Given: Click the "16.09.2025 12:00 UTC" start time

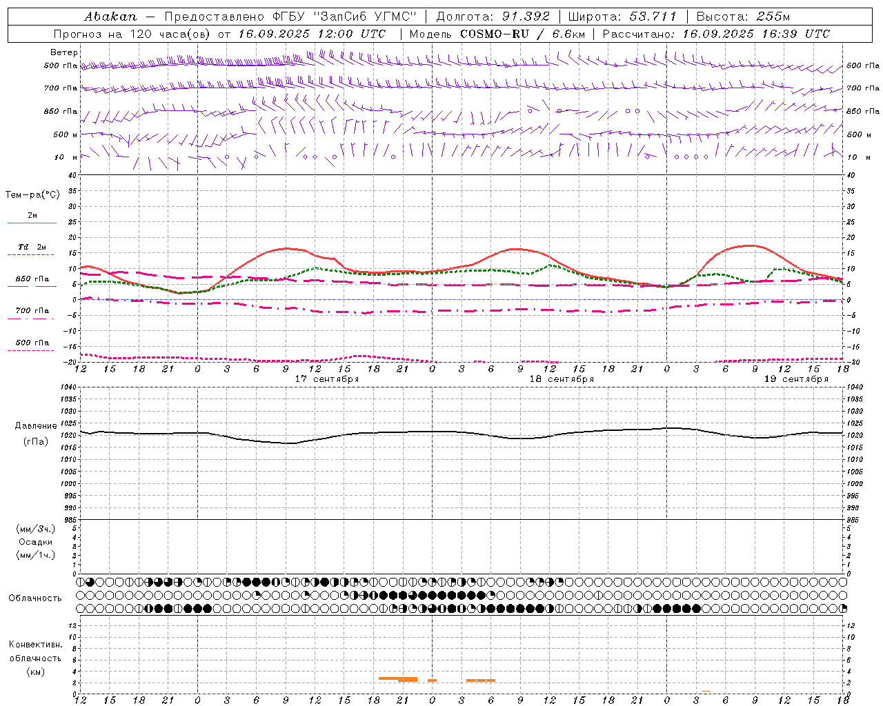Looking at the screenshot, I should tap(312, 34).
